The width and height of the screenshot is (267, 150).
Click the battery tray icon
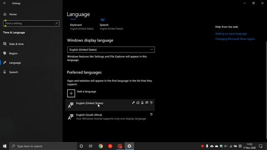[x=235, y=146]
